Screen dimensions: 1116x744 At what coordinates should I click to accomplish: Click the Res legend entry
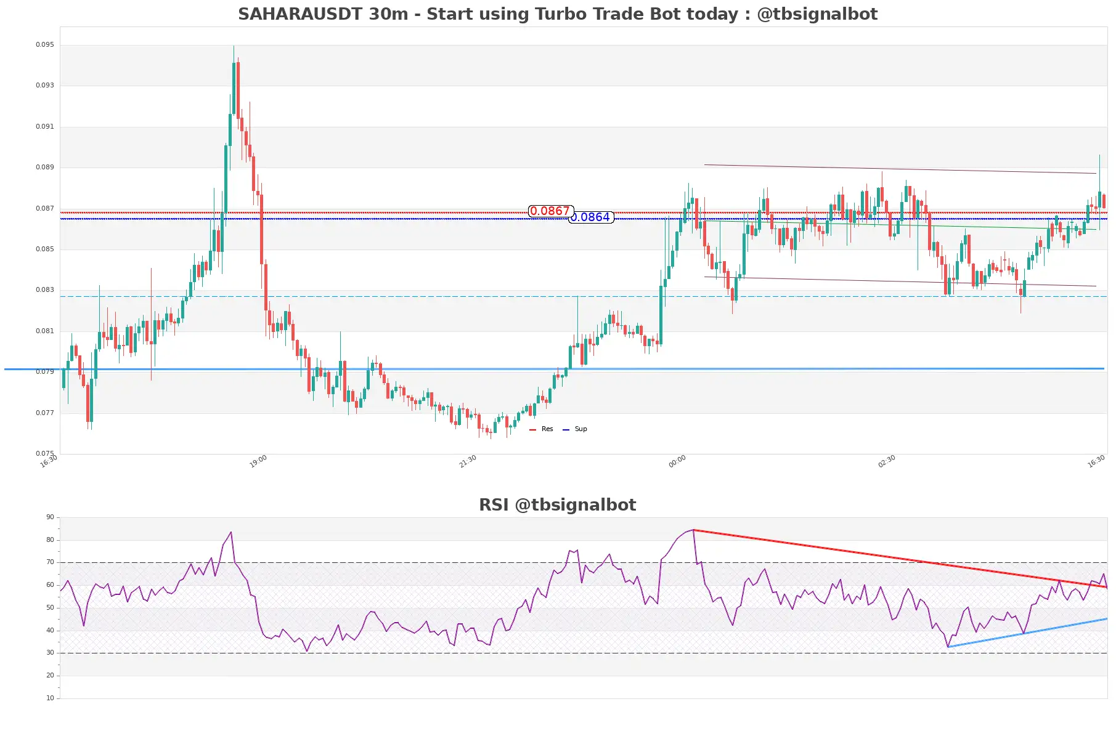click(542, 429)
